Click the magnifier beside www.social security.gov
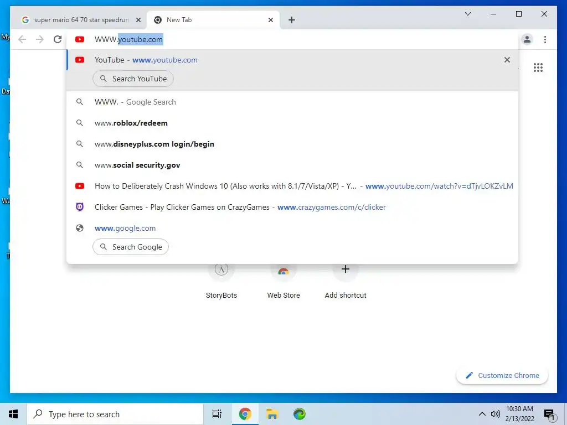 click(80, 165)
